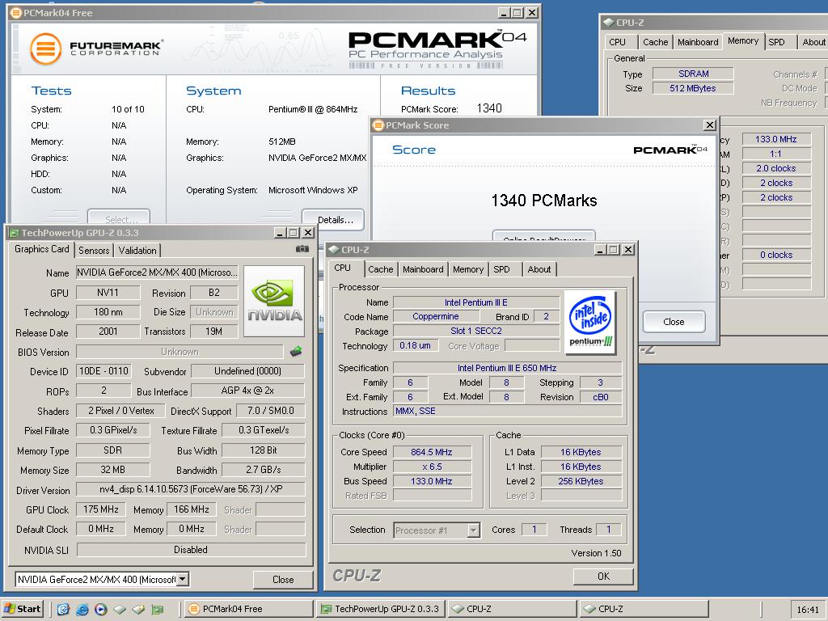
Task: Click the Futuremark orange logo in PCMark04
Action: (46, 49)
